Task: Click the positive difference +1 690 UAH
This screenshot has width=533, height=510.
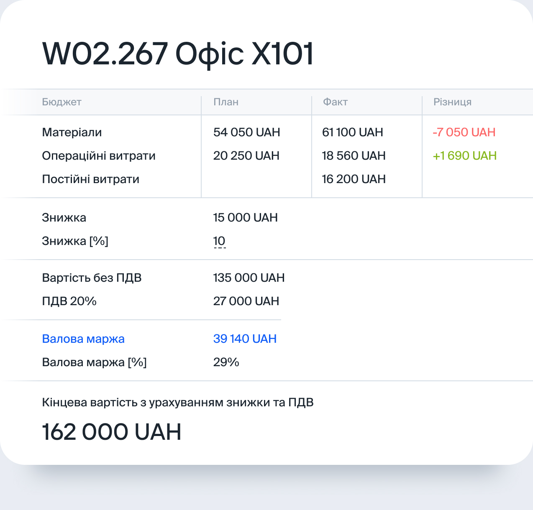Action: (464, 156)
